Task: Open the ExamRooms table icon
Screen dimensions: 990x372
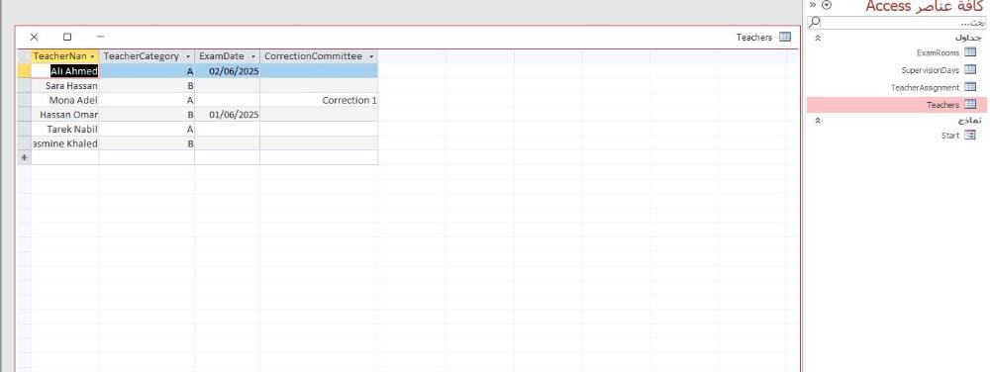Action: point(970,52)
